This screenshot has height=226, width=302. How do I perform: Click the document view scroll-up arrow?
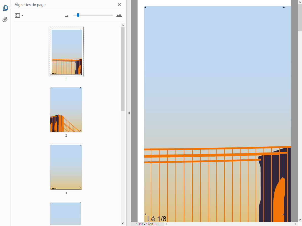coord(300,2)
